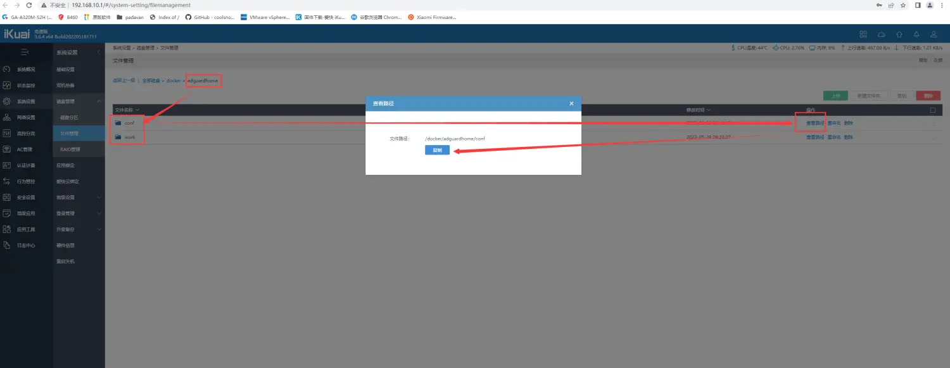Select 网络设置 in left navigation
This screenshot has height=368, width=950.
(26, 117)
